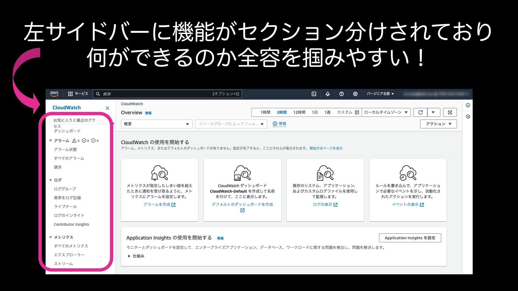Enter fullscreen mode with expand icon
The image size is (518, 291).
pyautogui.click(x=450, y=112)
